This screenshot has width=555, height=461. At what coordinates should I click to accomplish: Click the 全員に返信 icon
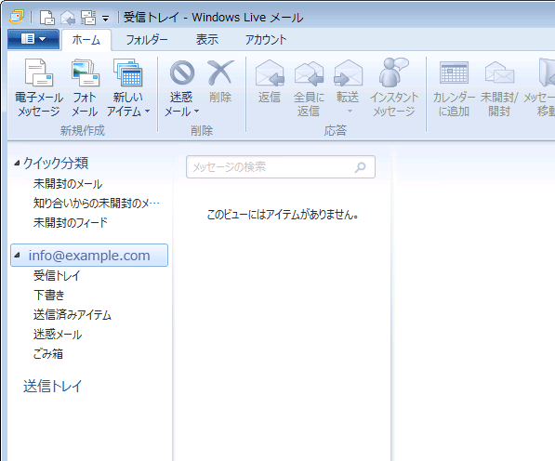(309, 72)
